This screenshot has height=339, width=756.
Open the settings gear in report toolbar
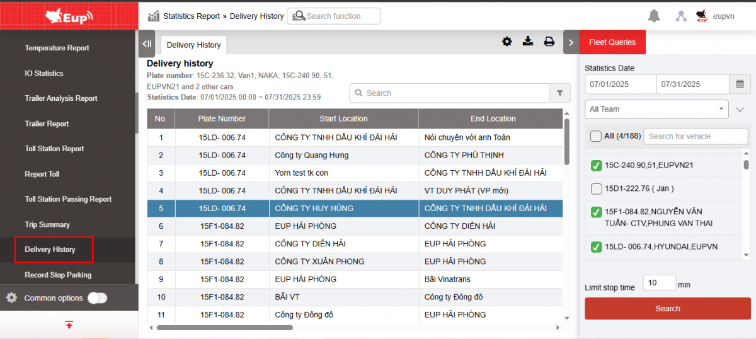(x=507, y=42)
